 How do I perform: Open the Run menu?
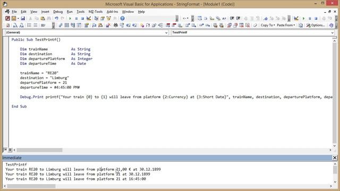(x=70, y=12)
